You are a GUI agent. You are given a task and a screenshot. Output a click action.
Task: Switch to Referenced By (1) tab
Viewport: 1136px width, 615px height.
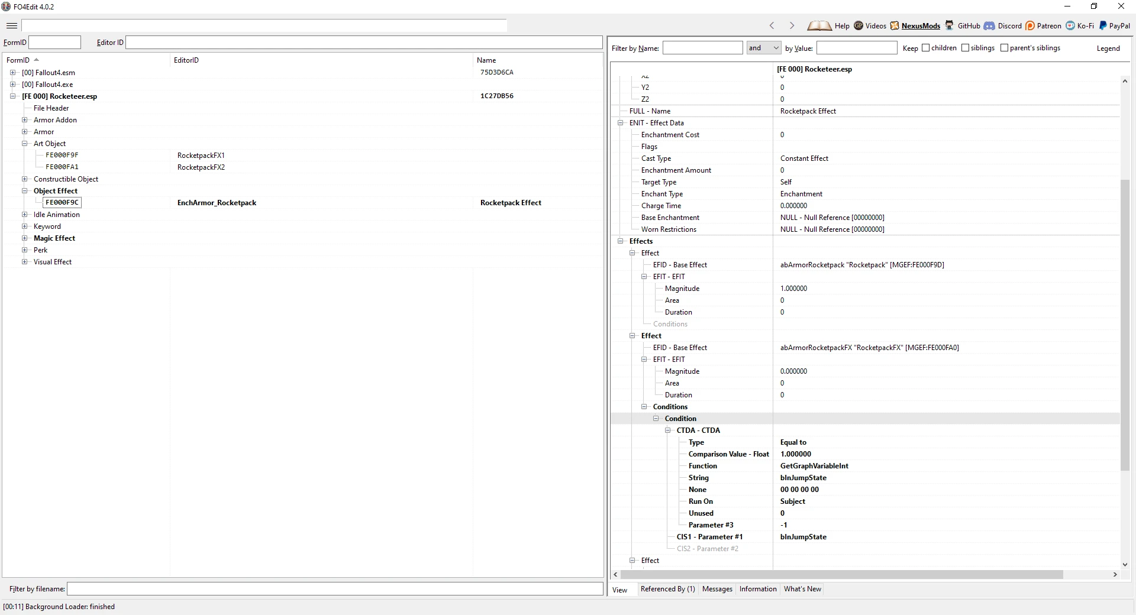tap(667, 589)
